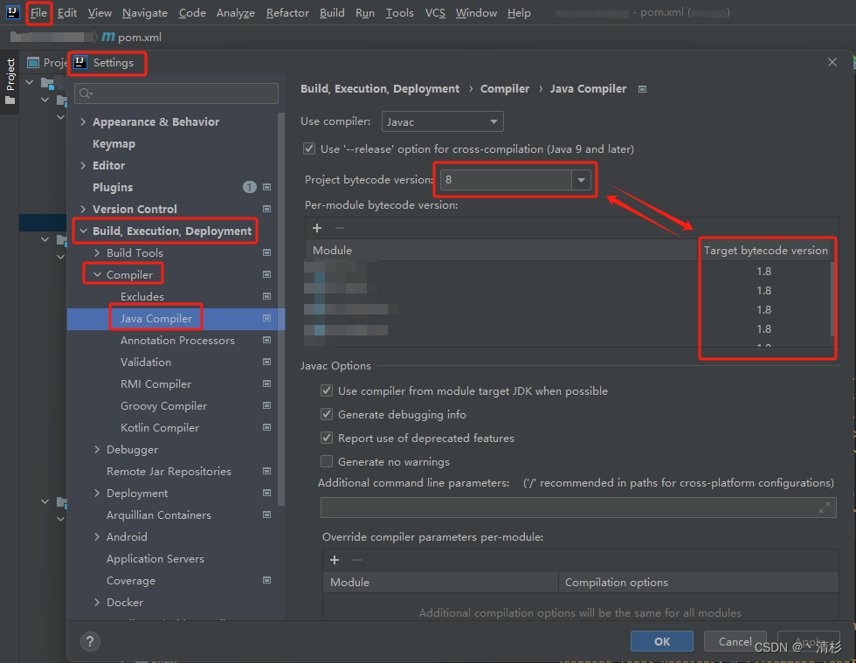The image size is (856, 663).
Task: Select Kotlin Compiler page
Action: click(159, 428)
